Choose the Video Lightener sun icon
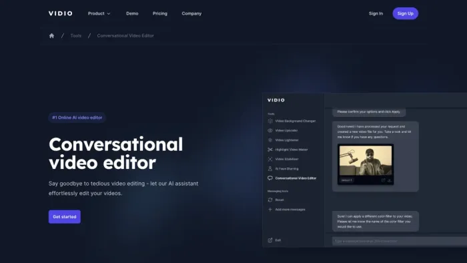The image size is (467, 263). click(x=270, y=140)
